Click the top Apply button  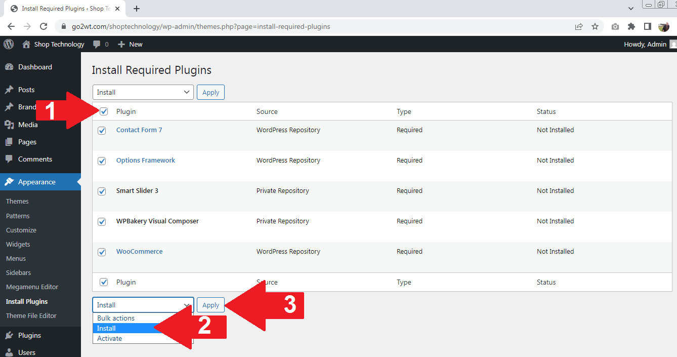click(210, 92)
